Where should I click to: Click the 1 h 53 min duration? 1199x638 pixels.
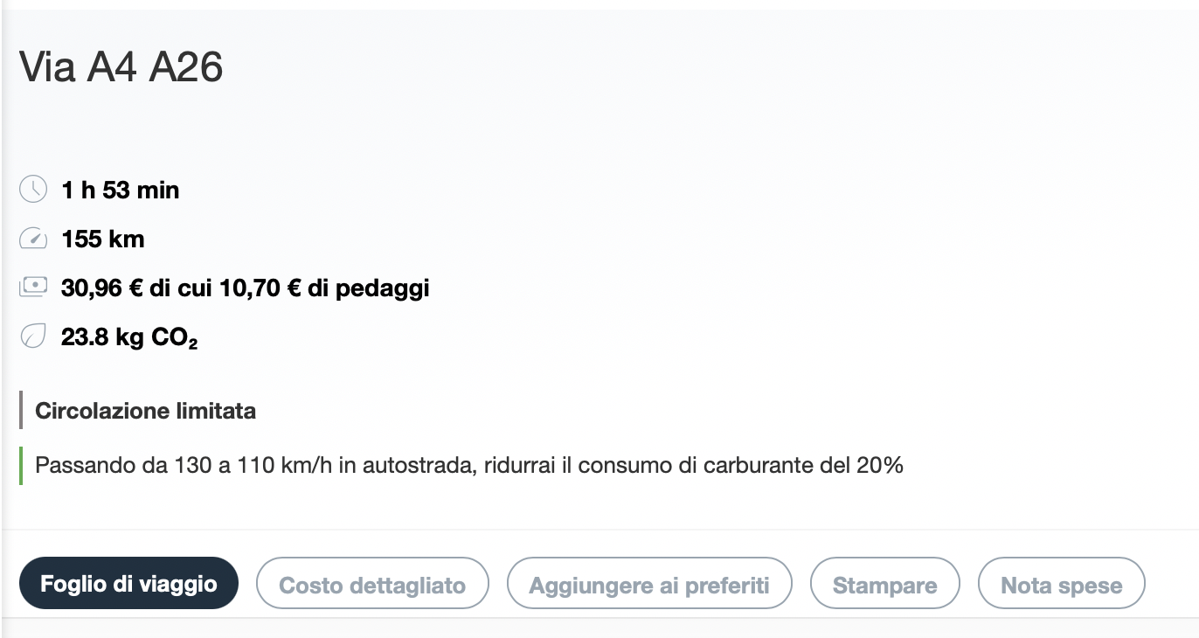(120, 190)
